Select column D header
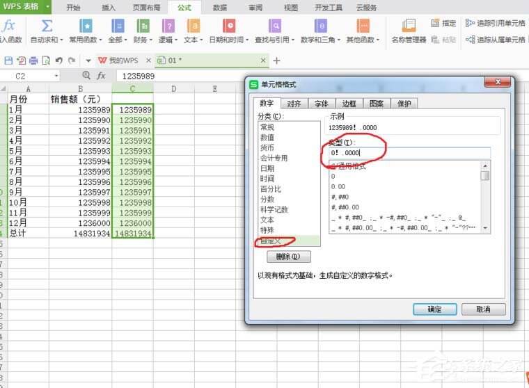The width and height of the screenshot is (529, 388). pos(173,89)
